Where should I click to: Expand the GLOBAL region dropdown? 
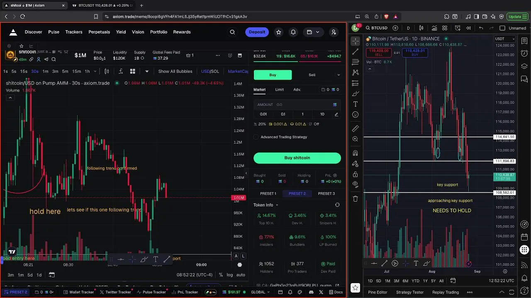261,292
